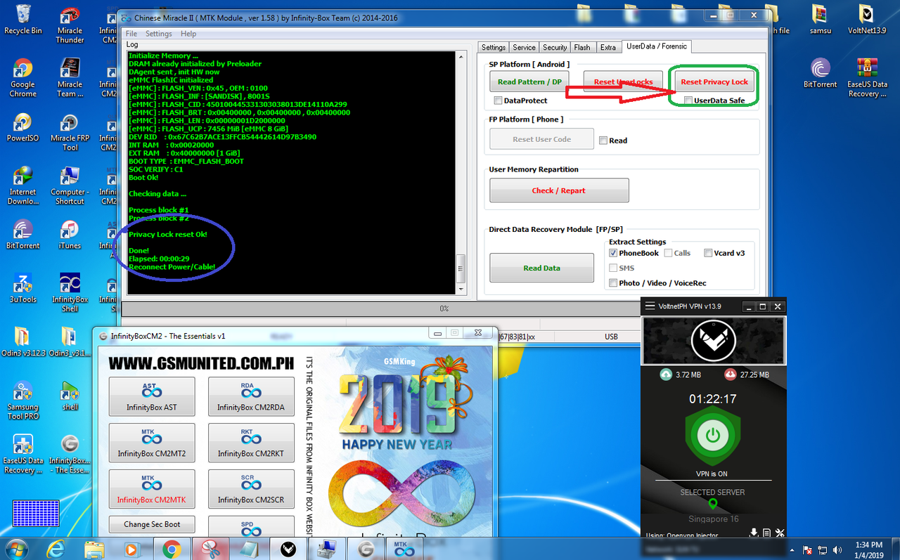900x560 pixels.
Task: Open Internet Download Manager desktop icon
Action: (22, 185)
